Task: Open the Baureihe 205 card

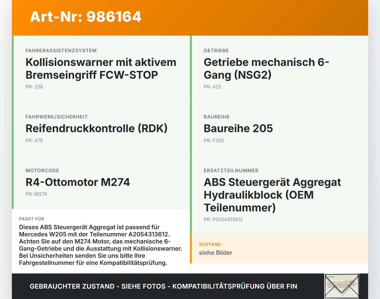Action: click(x=238, y=129)
